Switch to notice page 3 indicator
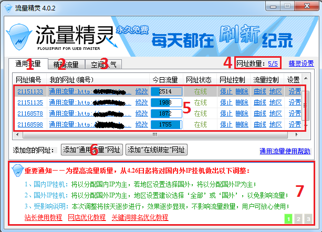The width and height of the screenshot is (322, 232). pos(308,219)
